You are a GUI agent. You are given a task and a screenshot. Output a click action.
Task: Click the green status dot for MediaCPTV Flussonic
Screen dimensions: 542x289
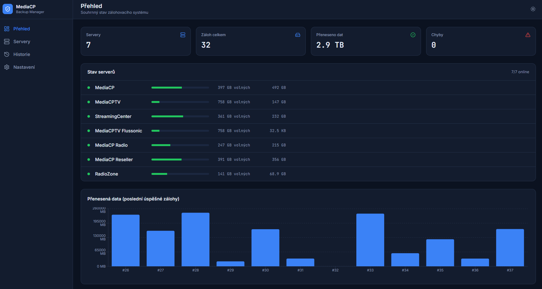click(89, 131)
